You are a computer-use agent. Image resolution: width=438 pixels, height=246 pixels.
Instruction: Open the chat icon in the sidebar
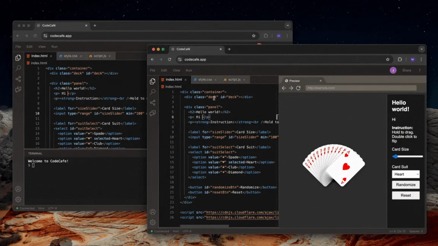pyautogui.click(x=152, y=113)
